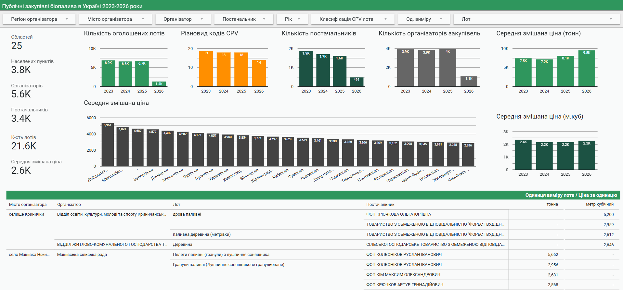This screenshot has height=290, width=623.
Task: Select the Дніпропетровська bar labeled 5,361
Action: point(108,145)
